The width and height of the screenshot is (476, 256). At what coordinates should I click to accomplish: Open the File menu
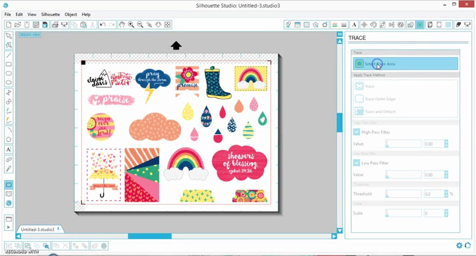pyautogui.click(x=8, y=14)
